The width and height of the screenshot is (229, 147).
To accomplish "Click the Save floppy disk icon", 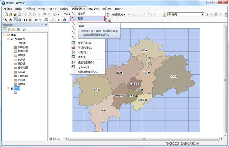I will point(15,14).
